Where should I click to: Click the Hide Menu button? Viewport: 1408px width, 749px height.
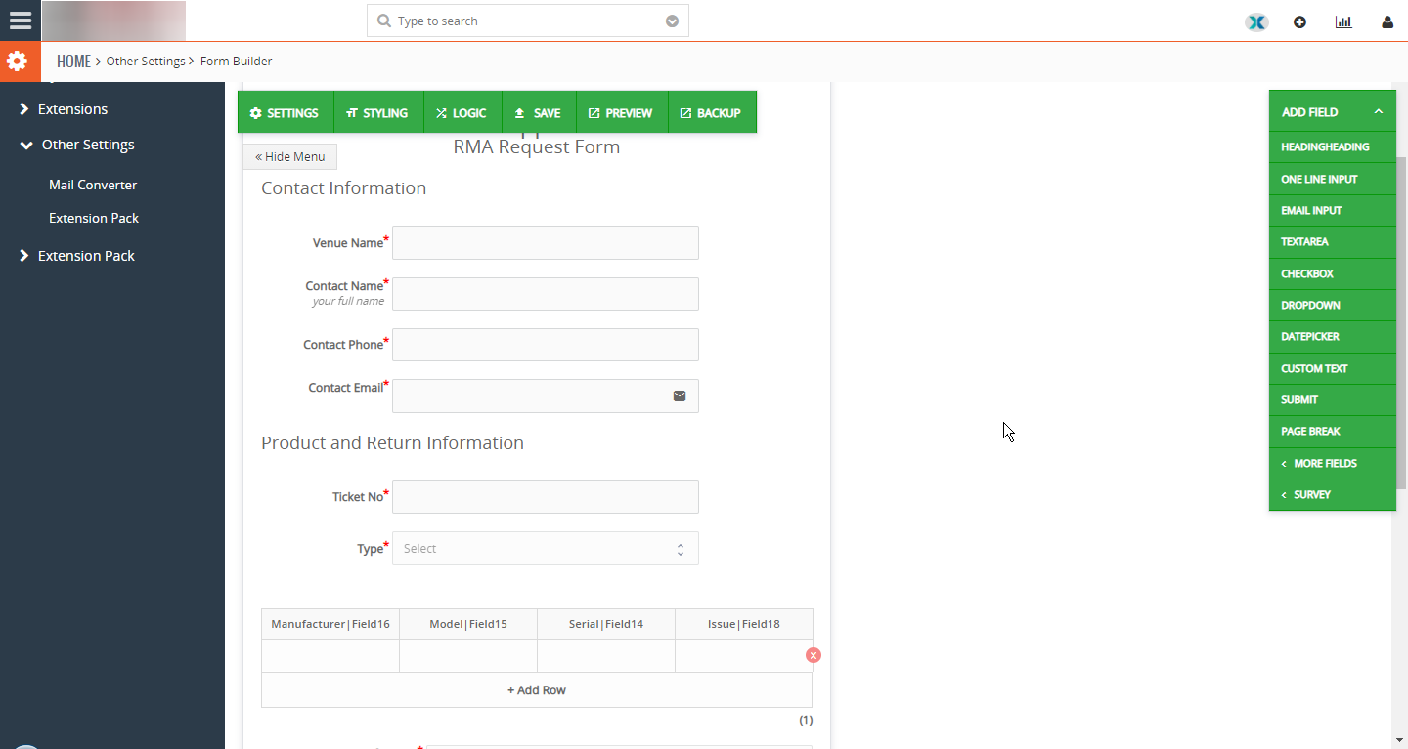click(x=290, y=156)
